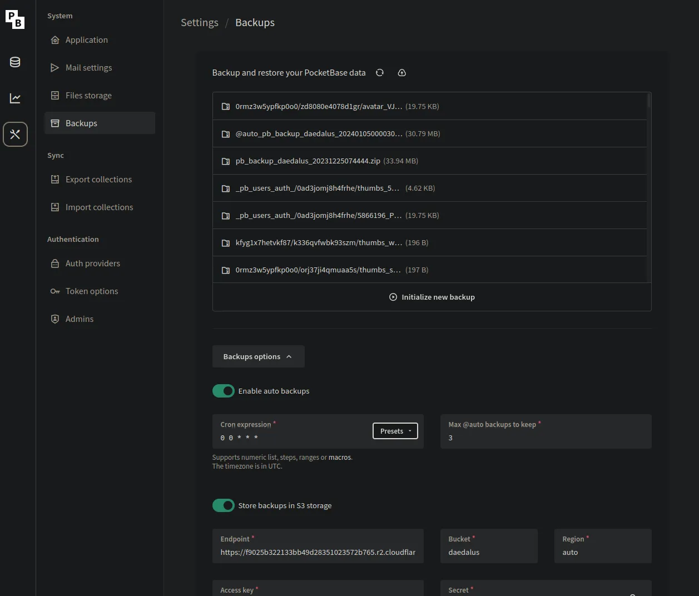Viewport: 699px width, 596px height.
Task: Open Mail settings in the sidebar
Action: tap(88, 68)
